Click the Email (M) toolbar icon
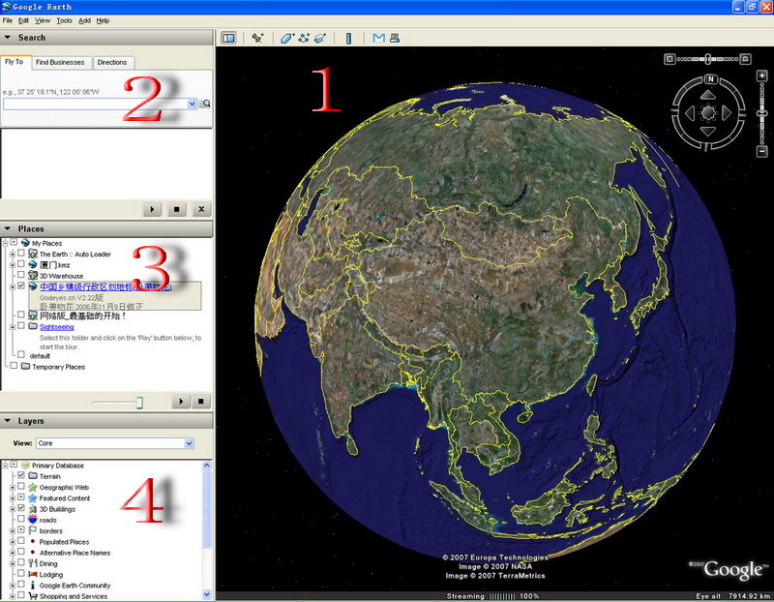This screenshot has width=774, height=602. click(x=378, y=39)
